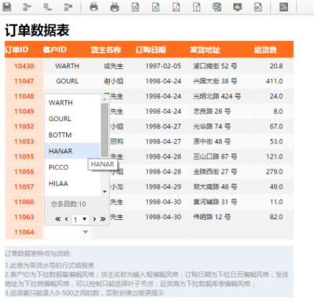Viewport: 314px width, 301px height.
Task: Go to next page in dropdown pager
Action: click(x=94, y=219)
